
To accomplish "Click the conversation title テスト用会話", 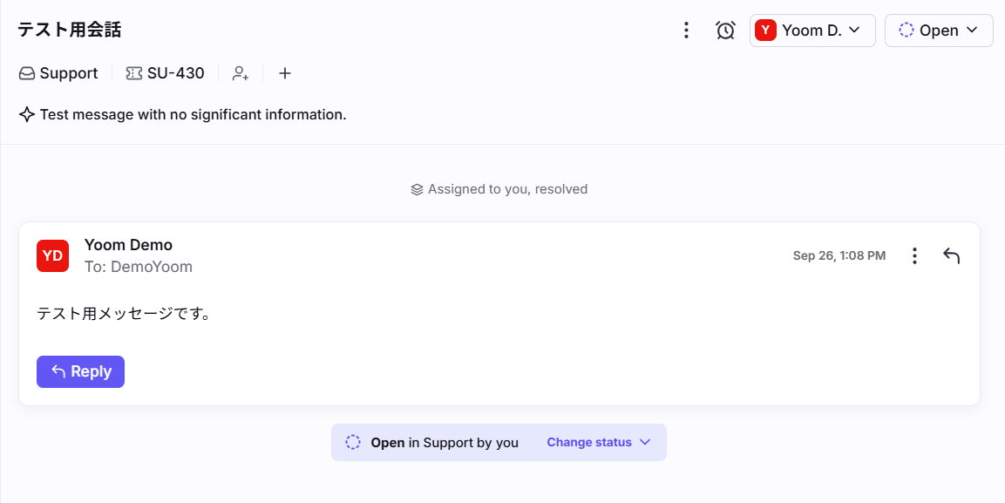I will pyautogui.click(x=70, y=30).
